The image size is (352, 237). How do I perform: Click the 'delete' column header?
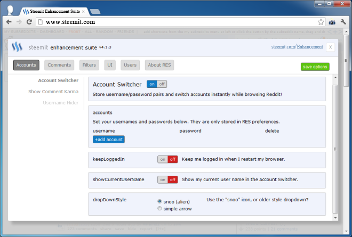point(272,130)
